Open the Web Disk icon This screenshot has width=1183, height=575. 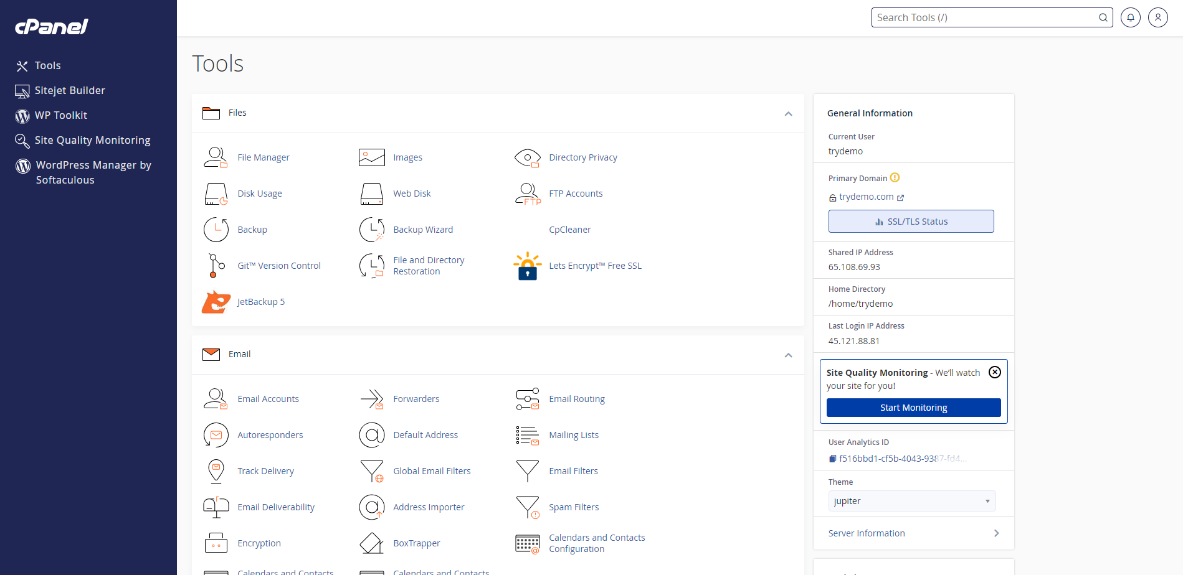point(371,194)
